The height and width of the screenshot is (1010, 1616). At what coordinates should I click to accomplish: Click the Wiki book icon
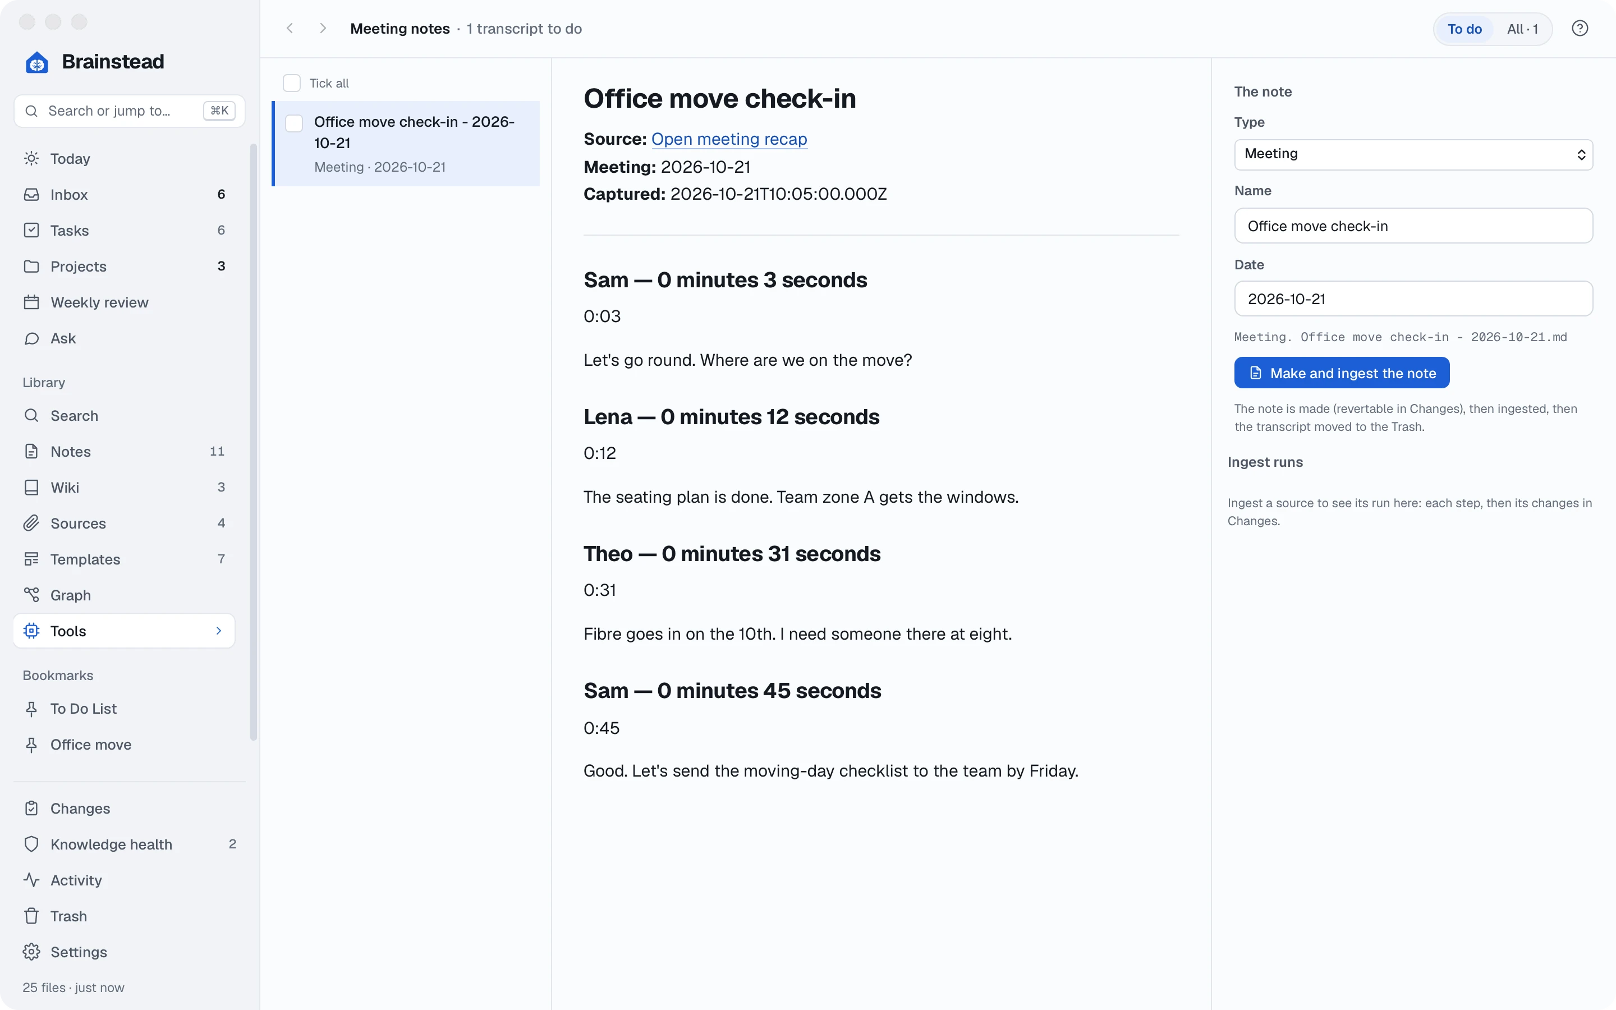tap(31, 488)
